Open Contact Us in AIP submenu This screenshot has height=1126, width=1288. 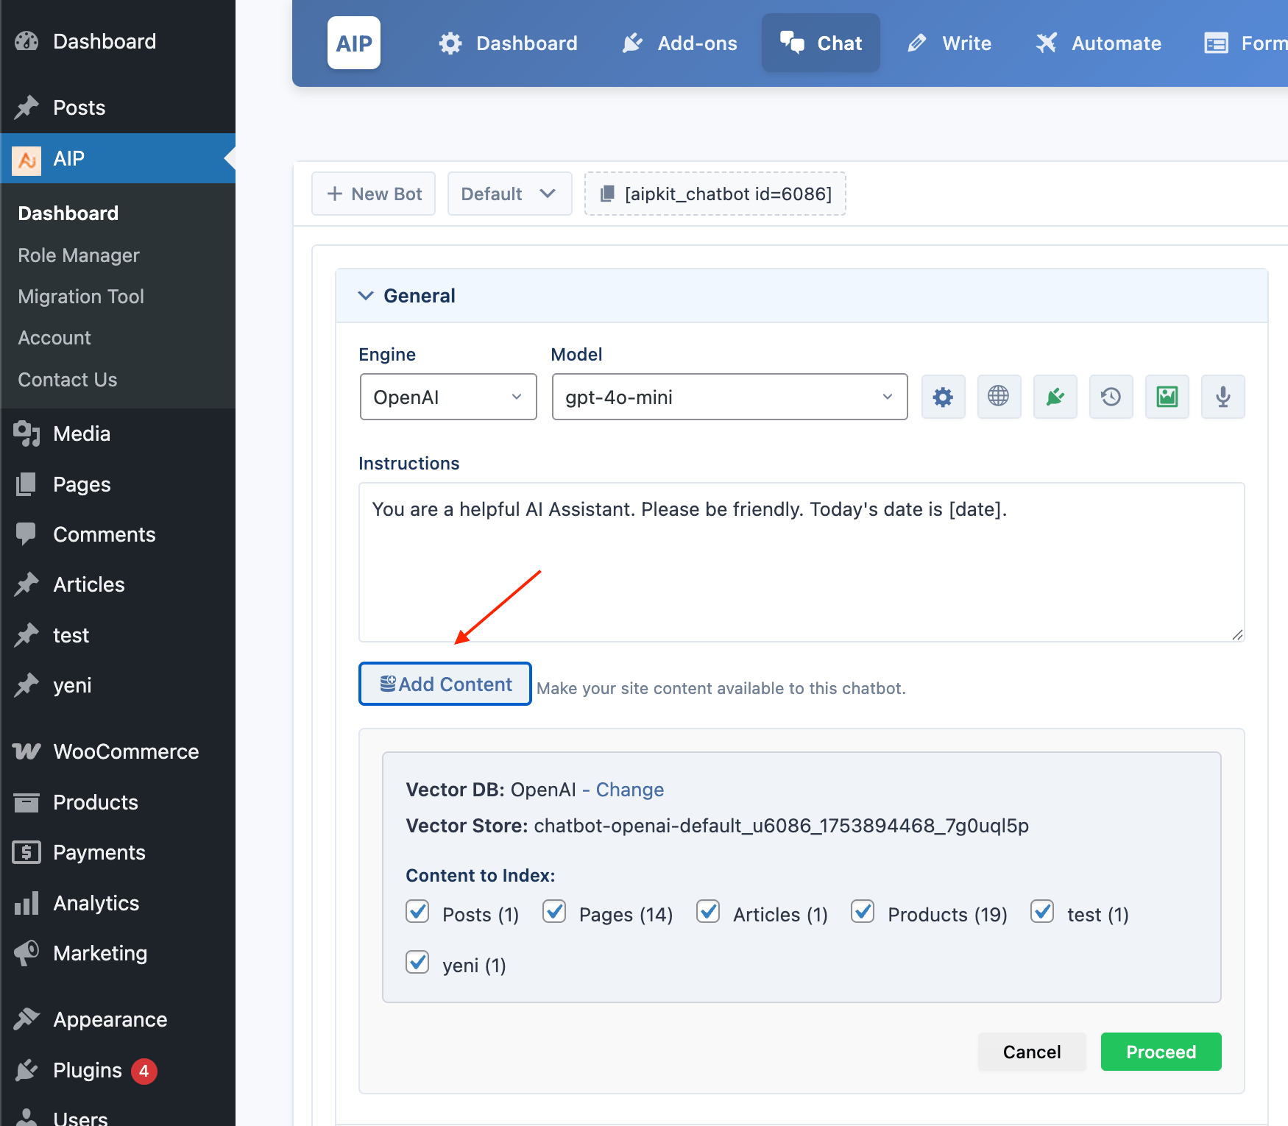coord(68,380)
